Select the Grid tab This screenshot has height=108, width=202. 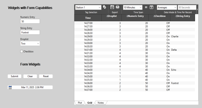[x=90, y=103]
